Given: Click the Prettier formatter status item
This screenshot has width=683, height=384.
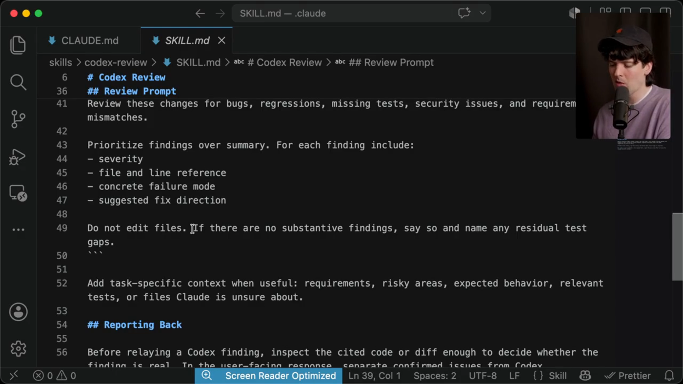Looking at the screenshot, I should click(x=627, y=376).
